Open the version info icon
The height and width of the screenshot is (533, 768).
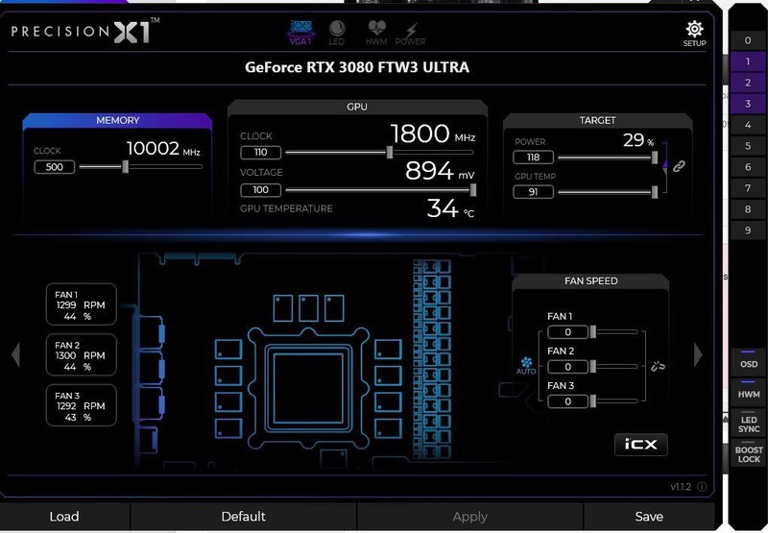point(702,487)
